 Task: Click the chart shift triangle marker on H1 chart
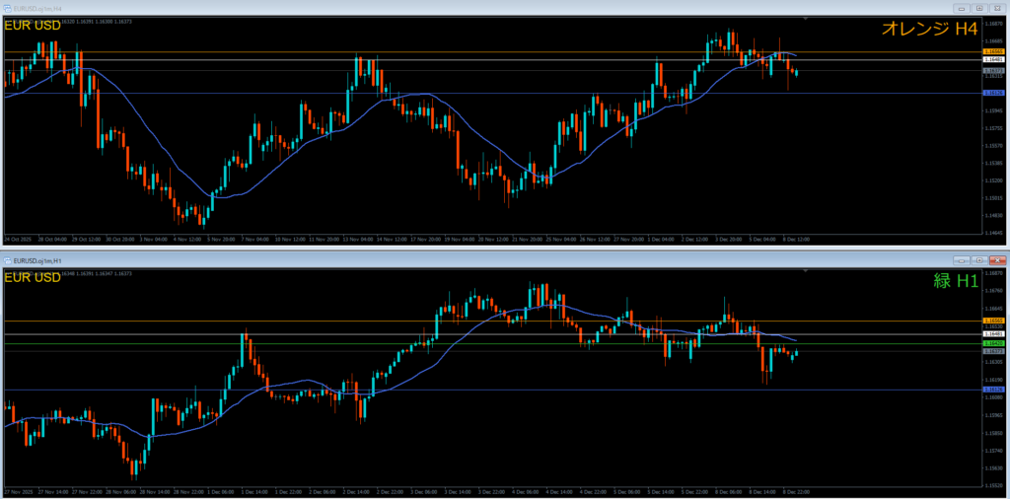click(807, 269)
